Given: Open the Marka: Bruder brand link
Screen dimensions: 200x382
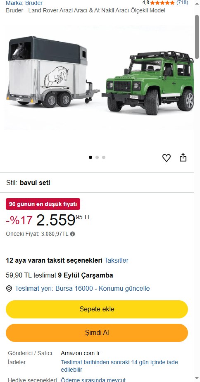Looking at the screenshot, I should (24, 3).
